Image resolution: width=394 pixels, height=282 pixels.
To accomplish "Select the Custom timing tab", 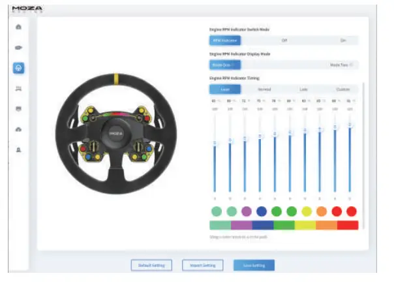I will (342, 89).
